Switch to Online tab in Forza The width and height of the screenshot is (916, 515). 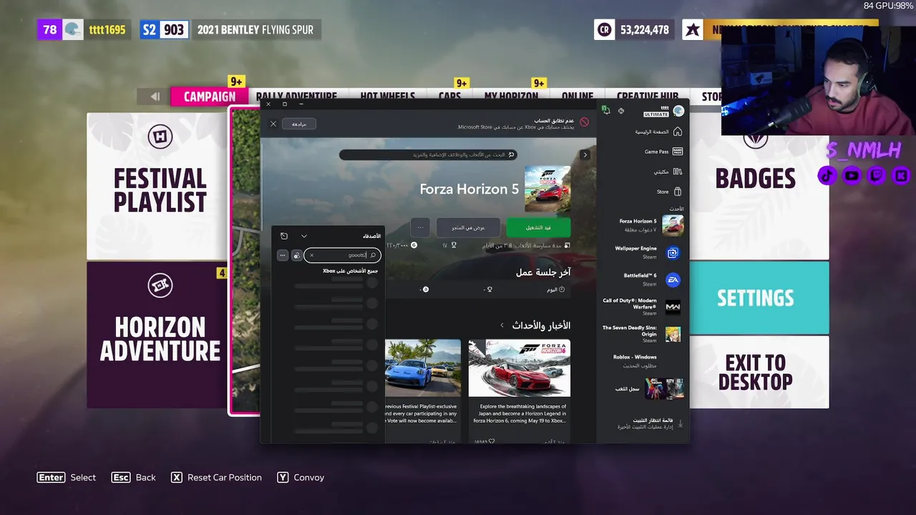(577, 97)
